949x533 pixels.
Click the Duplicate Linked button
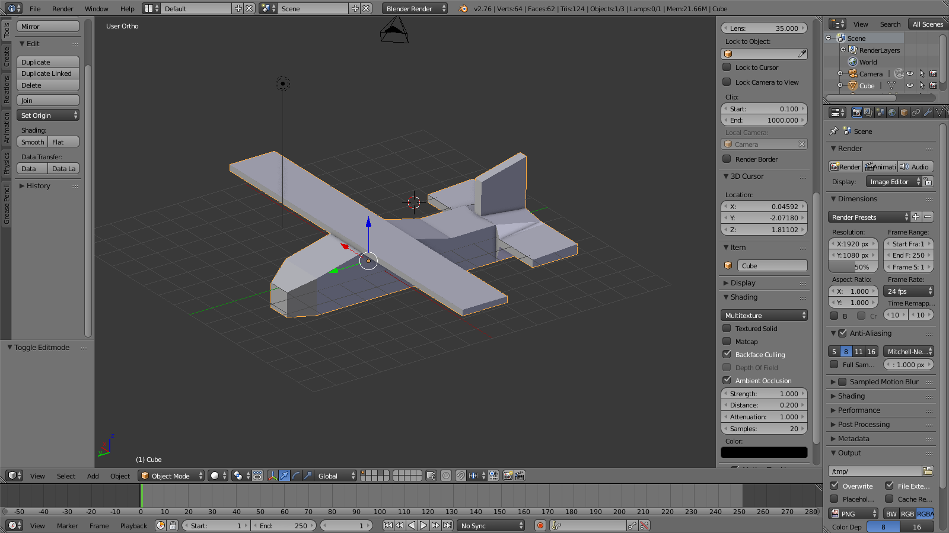(x=47, y=73)
